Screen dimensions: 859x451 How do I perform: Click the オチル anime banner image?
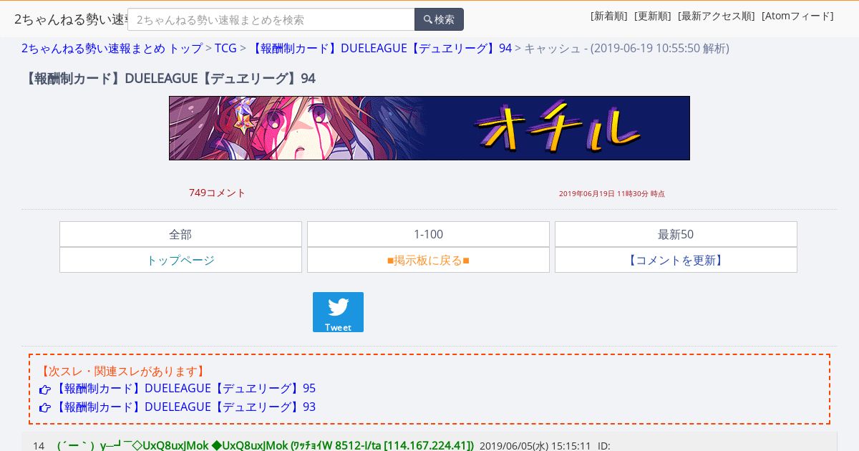coord(429,128)
